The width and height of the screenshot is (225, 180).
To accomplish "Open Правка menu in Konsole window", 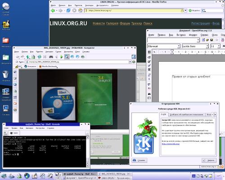I will pos(14,128).
